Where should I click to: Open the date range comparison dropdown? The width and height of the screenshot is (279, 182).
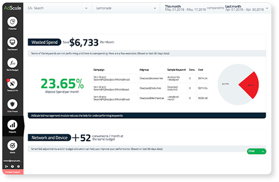tap(216, 8)
